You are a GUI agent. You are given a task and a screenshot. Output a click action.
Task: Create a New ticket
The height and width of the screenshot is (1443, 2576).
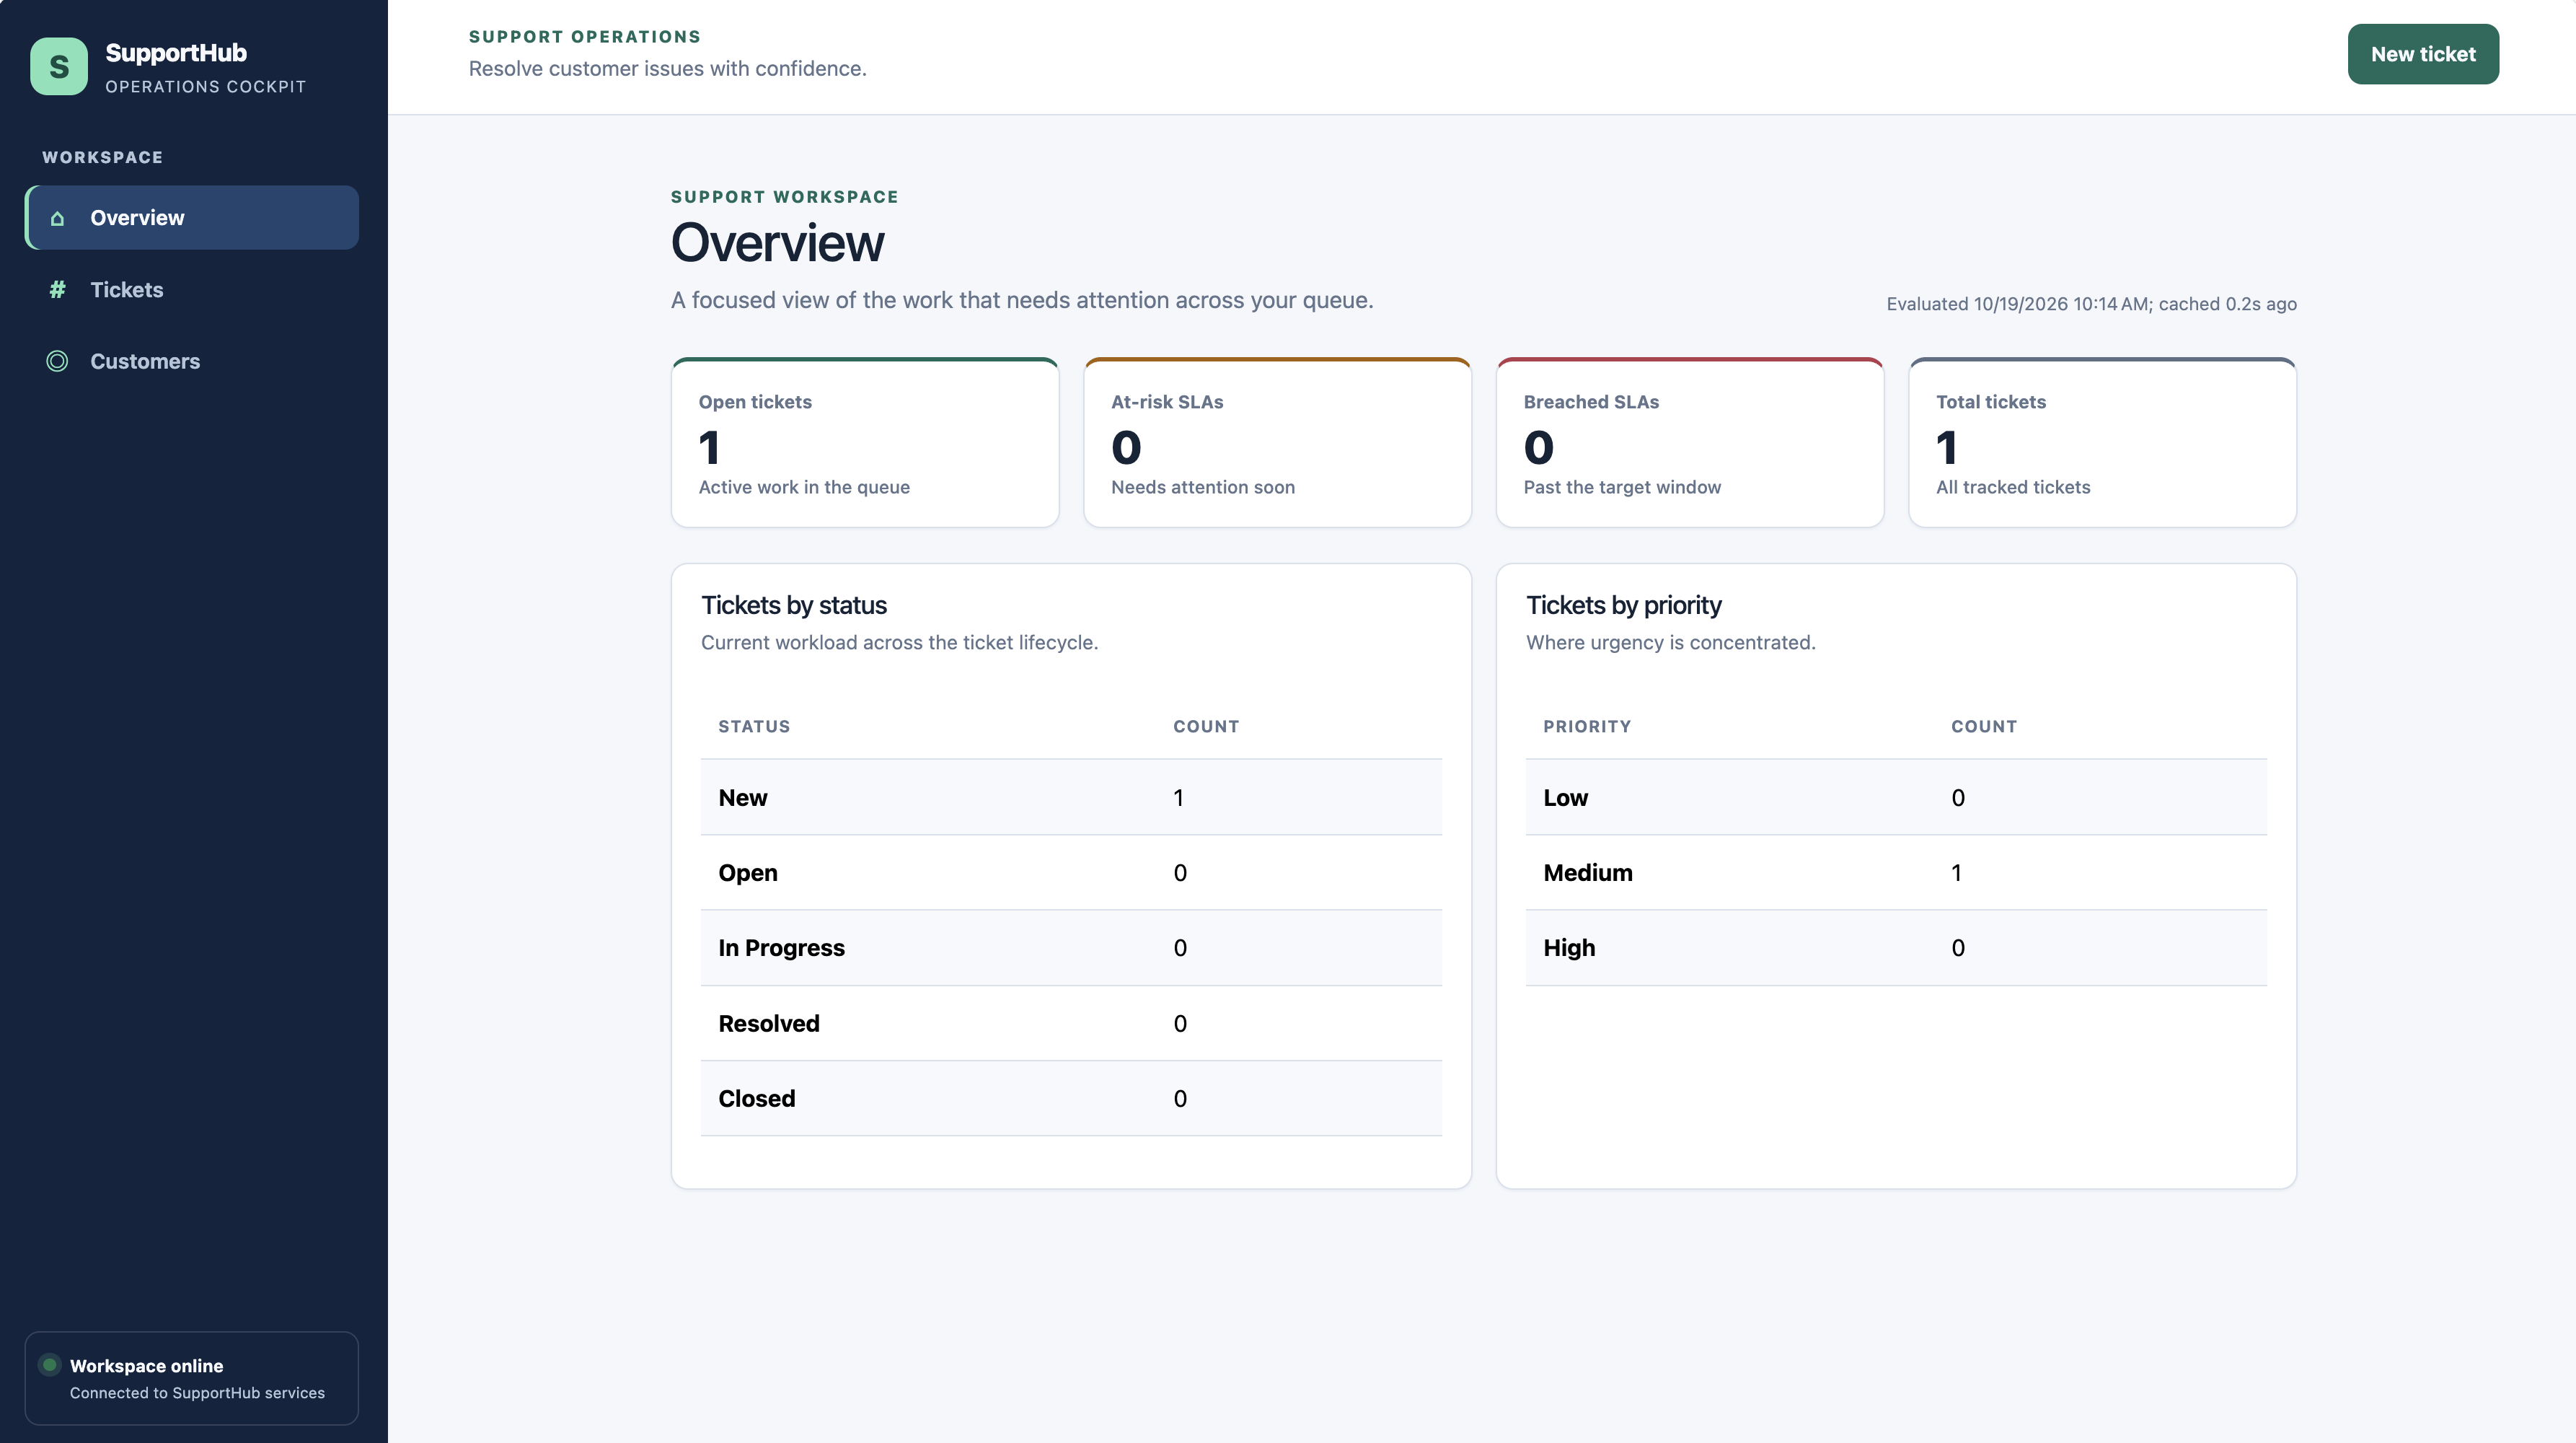[2423, 54]
